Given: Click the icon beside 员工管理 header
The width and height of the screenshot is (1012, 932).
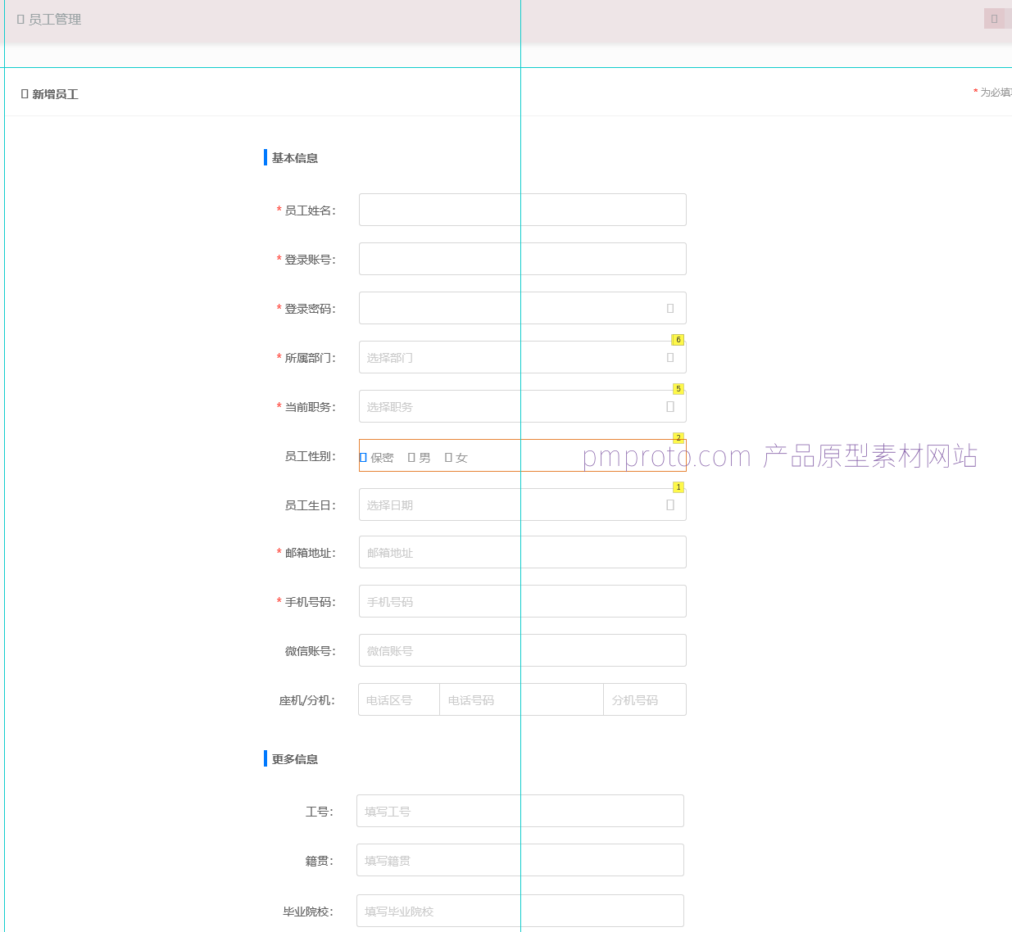Looking at the screenshot, I should tap(21, 20).
